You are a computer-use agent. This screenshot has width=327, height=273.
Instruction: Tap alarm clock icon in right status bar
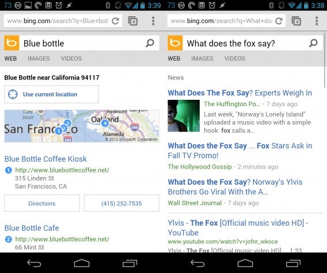click(x=212, y=5)
